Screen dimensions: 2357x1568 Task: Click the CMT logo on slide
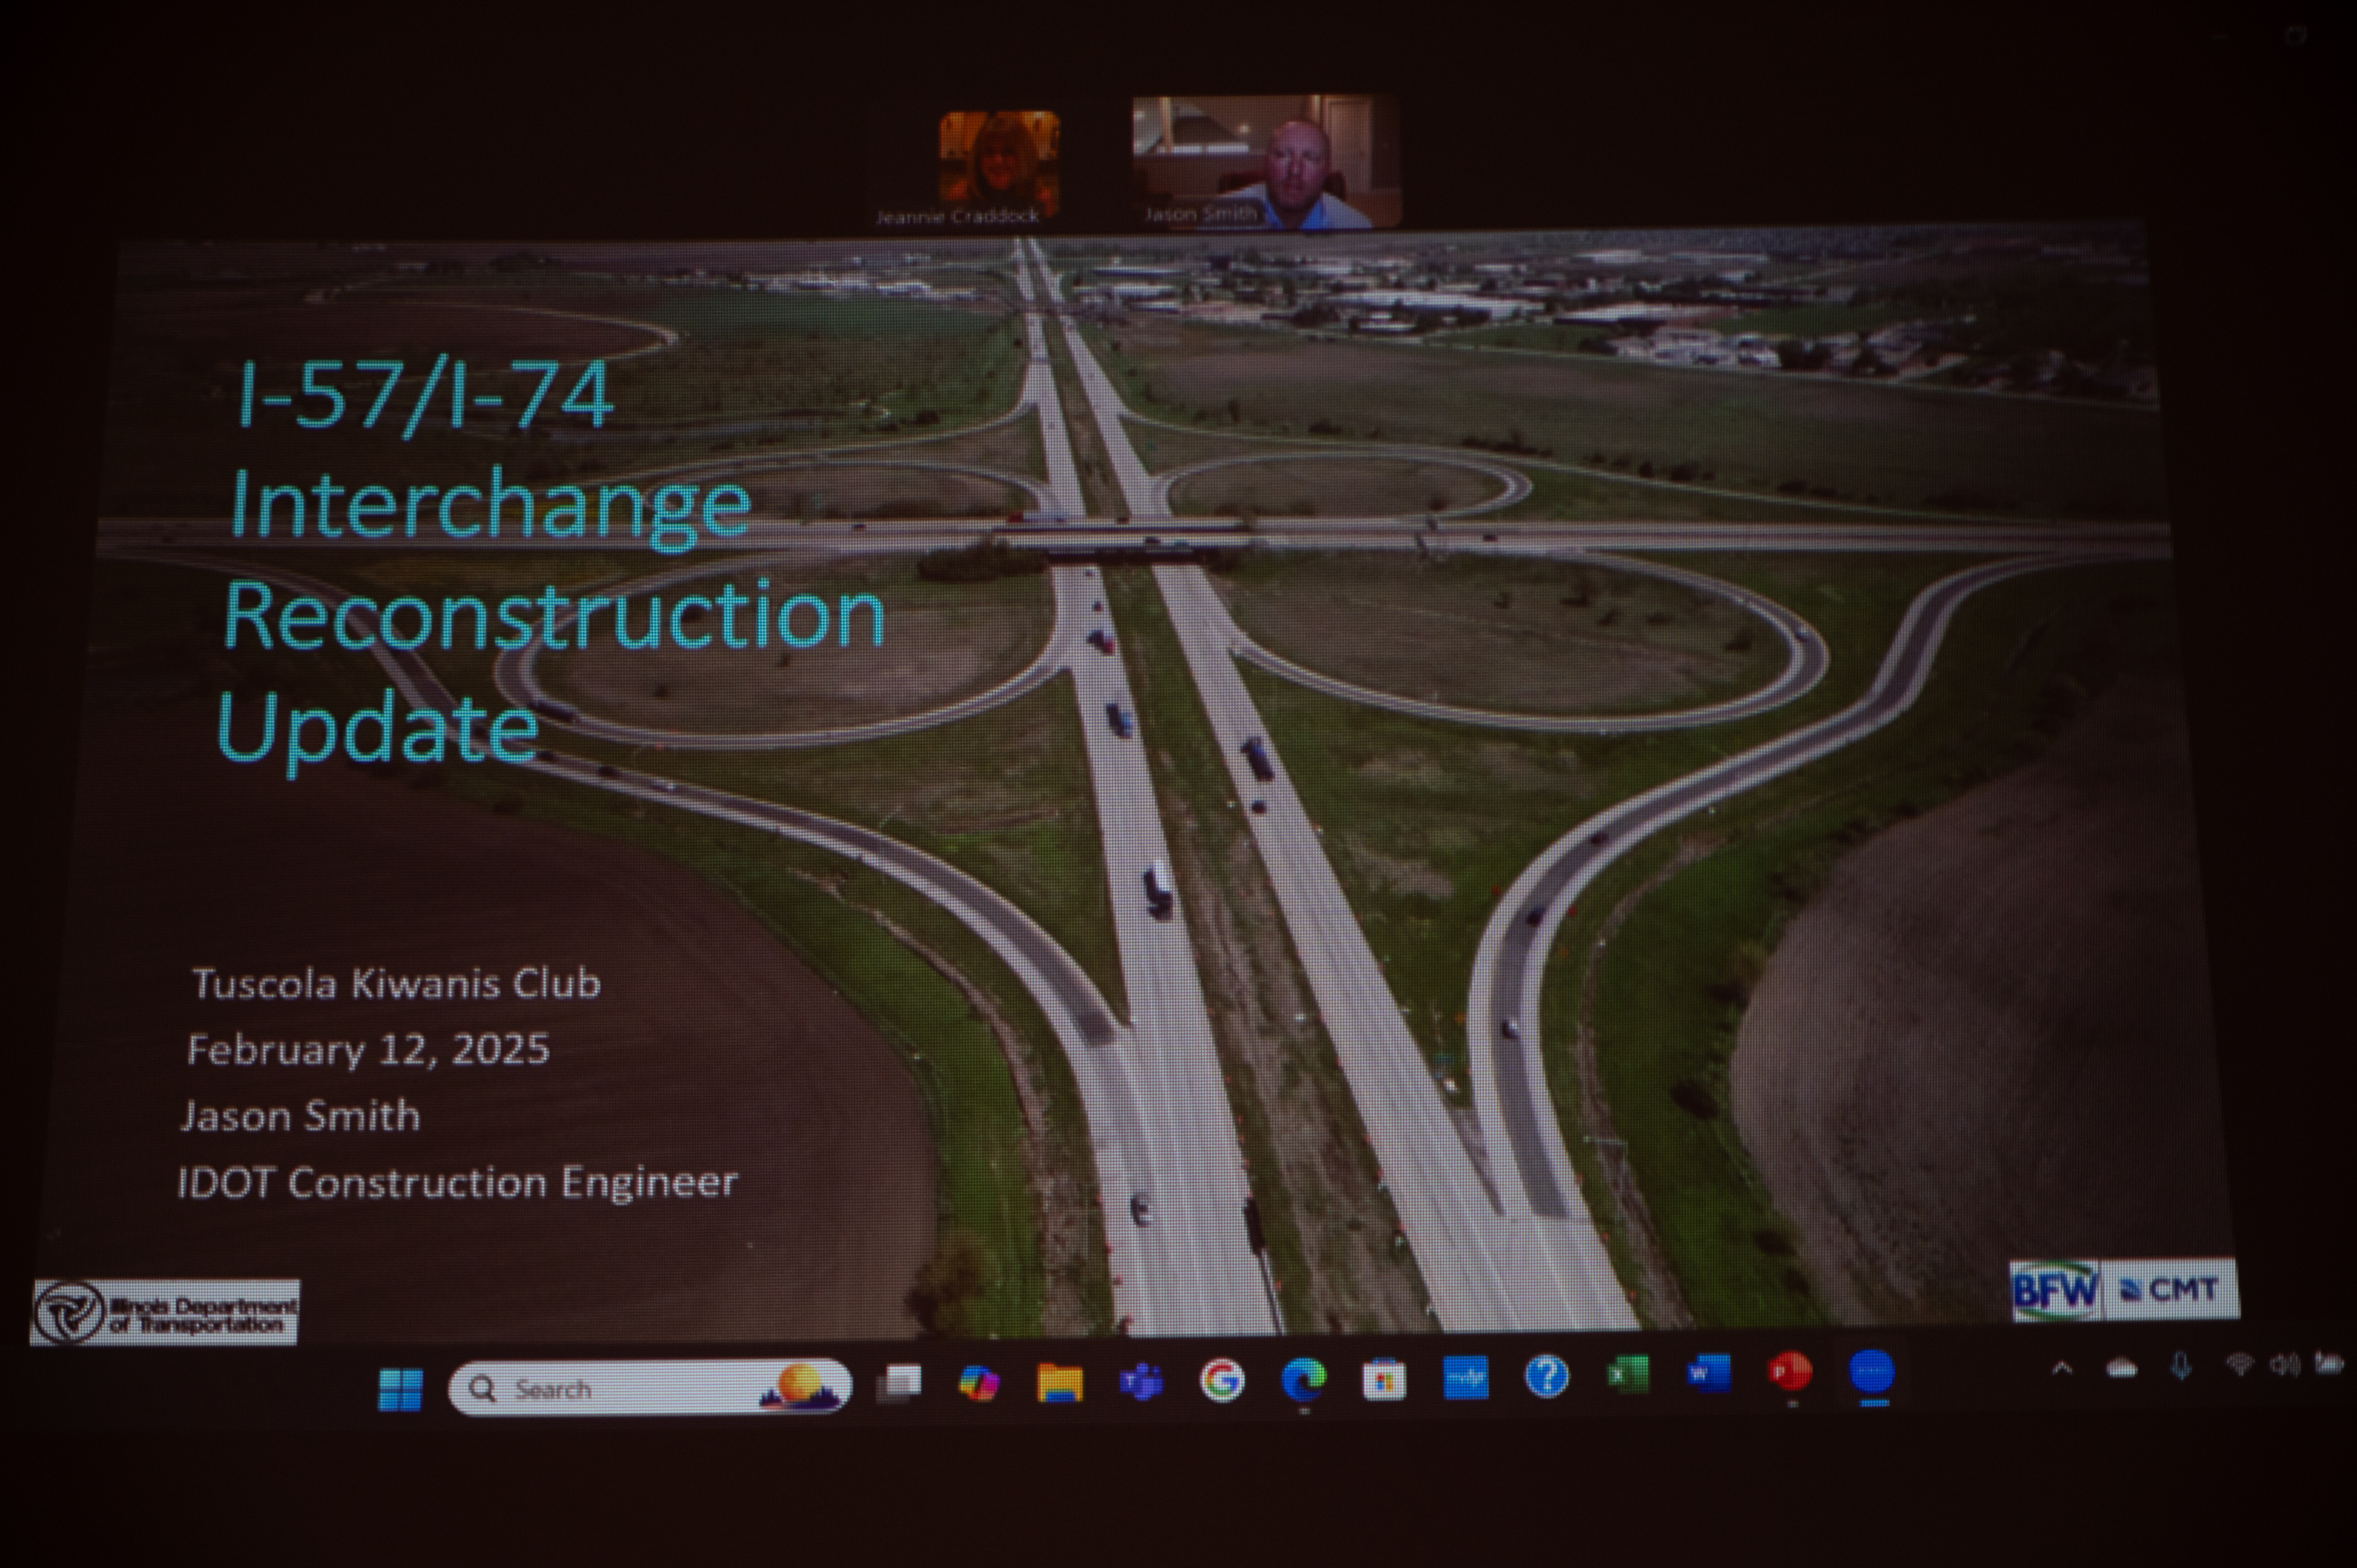click(x=2169, y=1290)
